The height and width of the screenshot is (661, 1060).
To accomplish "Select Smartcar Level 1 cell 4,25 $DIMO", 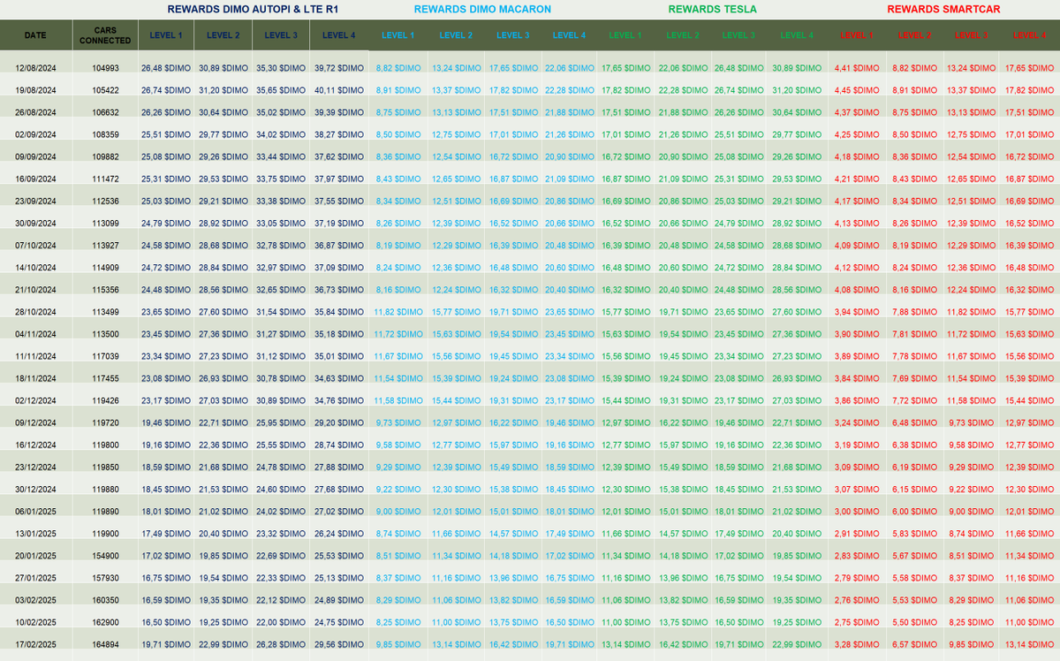I will click(x=857, y=134).
